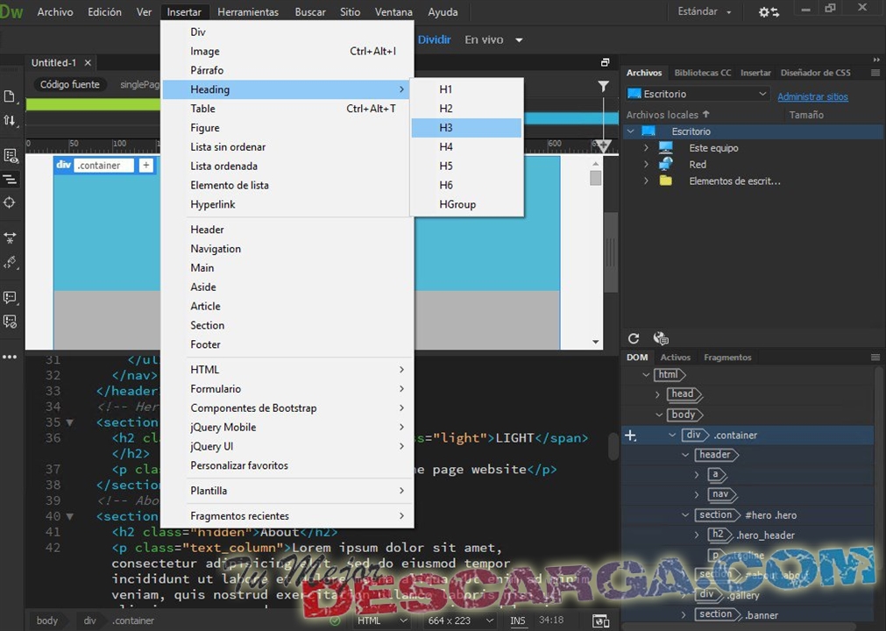This screenshot has width=886, height=631.
Task: Click the sync settings gear icon
Action: (769, 12)
